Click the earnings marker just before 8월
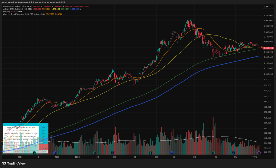This screenshot has width=276, height=168. [213, 153]
